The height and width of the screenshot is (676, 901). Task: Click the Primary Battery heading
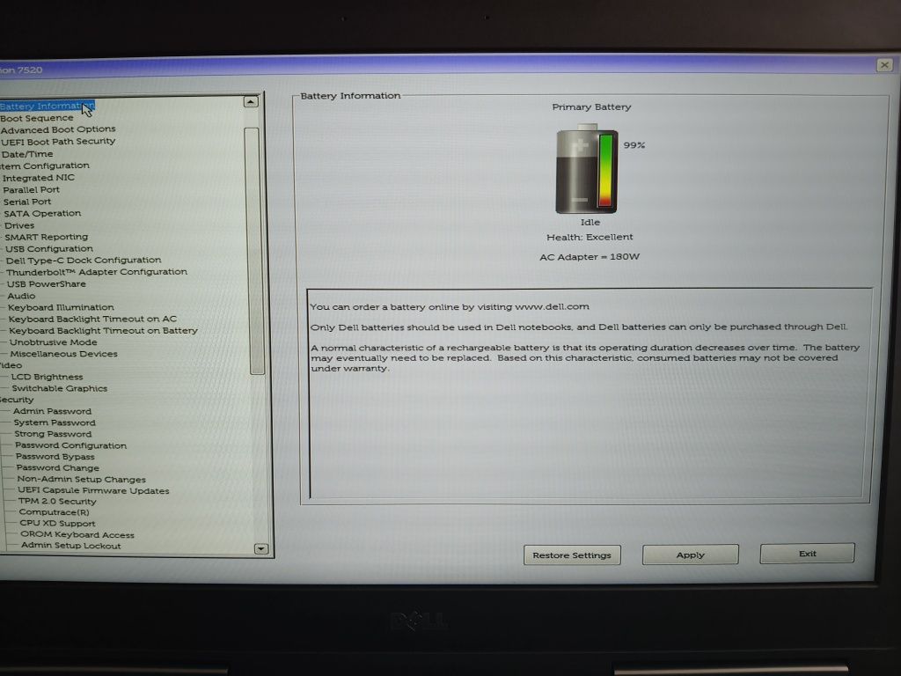coord(591,107)
